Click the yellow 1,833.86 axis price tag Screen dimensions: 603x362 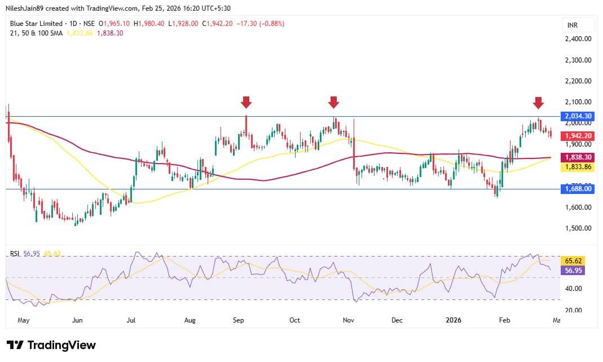[578, 167]
